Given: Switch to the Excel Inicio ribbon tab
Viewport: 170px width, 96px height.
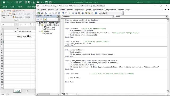Looking at the screenshot, I should click(x=12, y=7).
